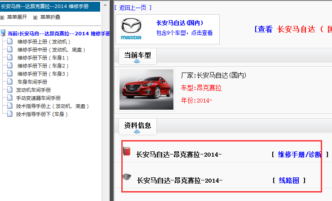Click the red Mazda car thumbnail
The image size is (332, 201).
click(x=146, y=90)
